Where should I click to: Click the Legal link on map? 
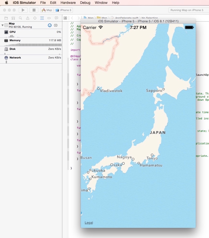pos(89,223)
